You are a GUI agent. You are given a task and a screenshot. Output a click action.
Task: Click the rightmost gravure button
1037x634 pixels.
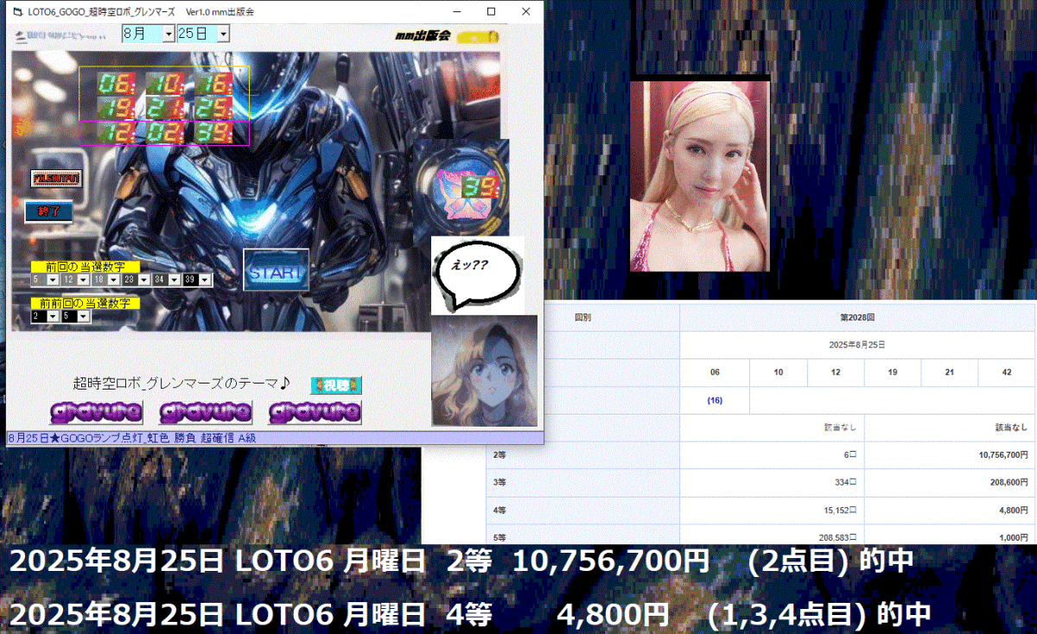click(315, 412)
